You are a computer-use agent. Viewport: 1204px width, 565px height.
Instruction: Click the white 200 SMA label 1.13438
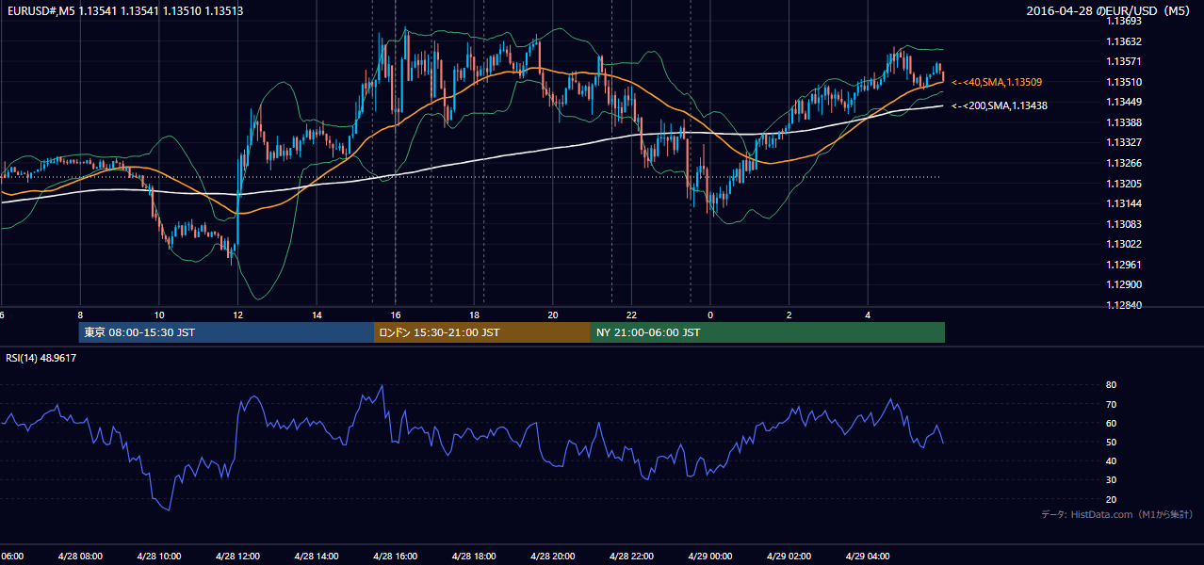pyautogui.click(x=1000, y=105)
